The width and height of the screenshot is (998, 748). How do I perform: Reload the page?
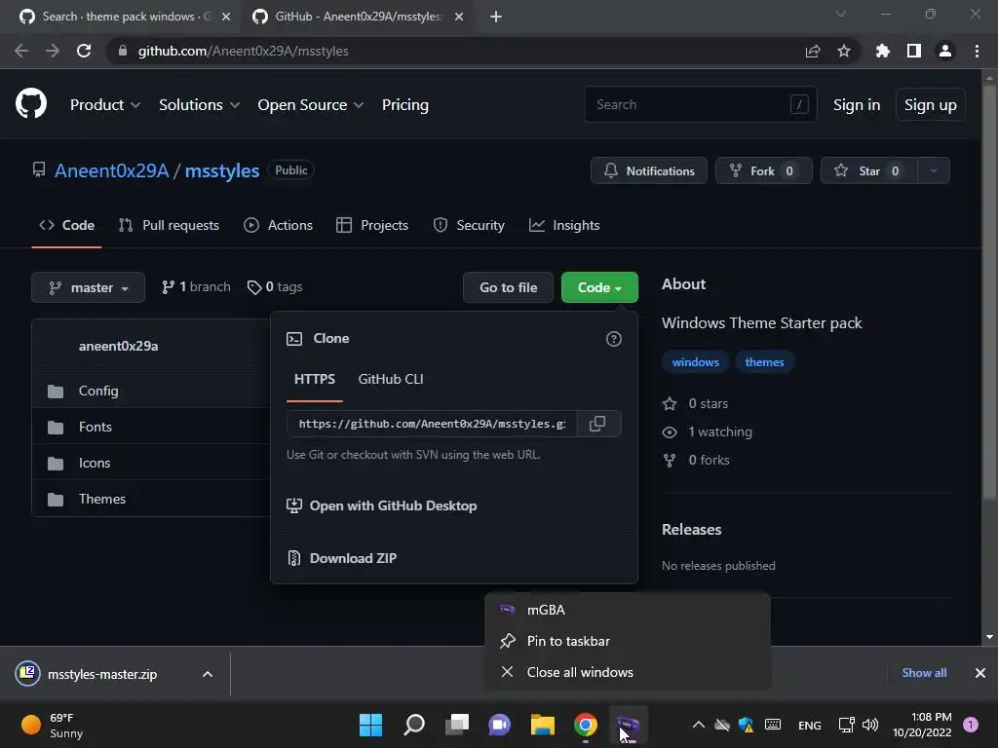pyautogui.click(x=84, y=51)
